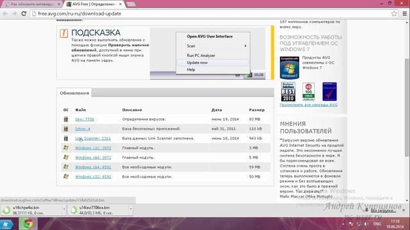Click 'Scan' entry in tip menu image
Image resolution: width=410 pixels, height=230 pixels.
click(x=191, y=46)
